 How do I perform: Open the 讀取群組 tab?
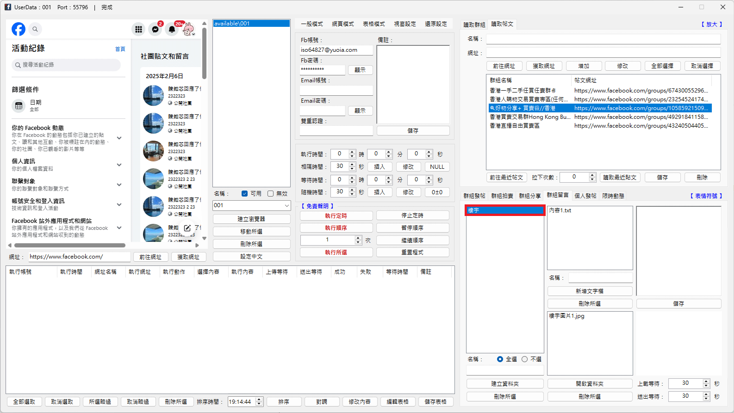(474, 25)
